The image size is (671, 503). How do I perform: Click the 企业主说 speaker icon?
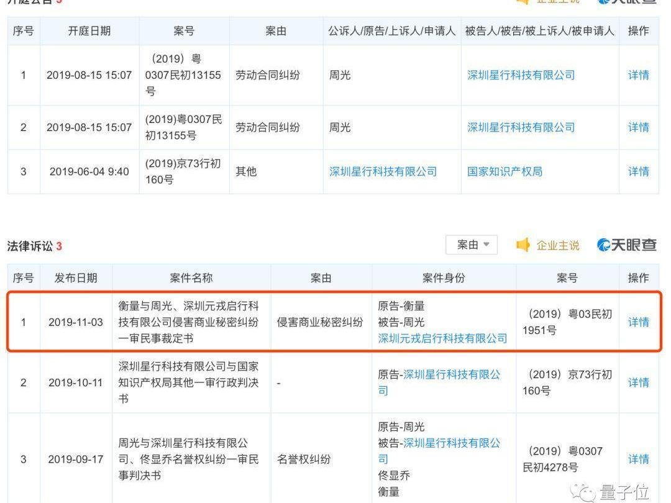pos(523,245)
